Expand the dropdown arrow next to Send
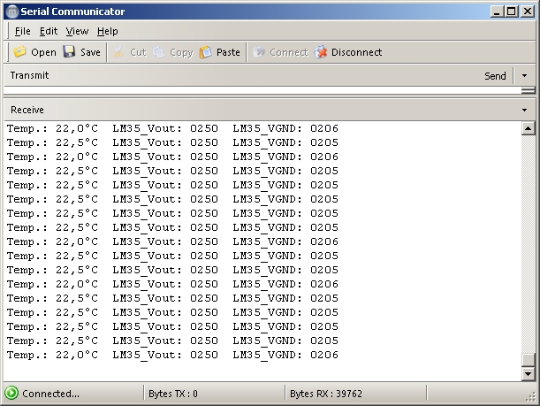This screenshot has width=540, height=406. [x=524, y=76]
